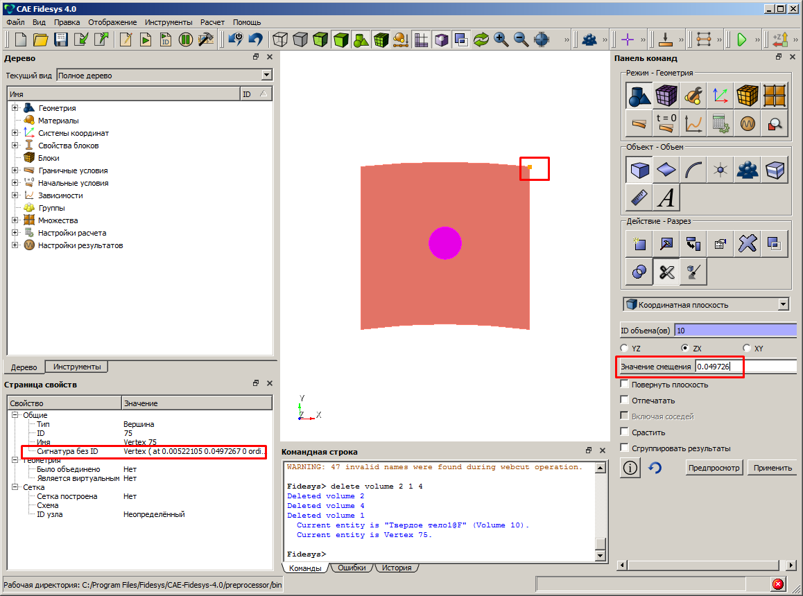
Task: Click the Значение смещения input field
Action: point(745,367)
